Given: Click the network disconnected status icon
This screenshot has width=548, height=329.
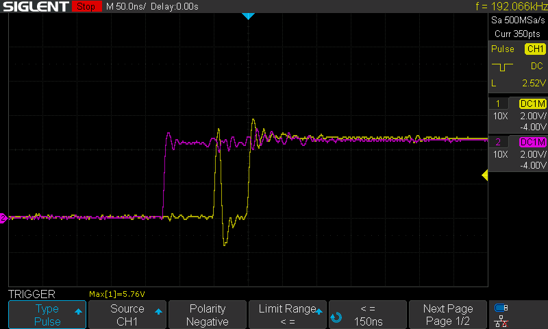Looking at the screenshot, I should (501, 321).
